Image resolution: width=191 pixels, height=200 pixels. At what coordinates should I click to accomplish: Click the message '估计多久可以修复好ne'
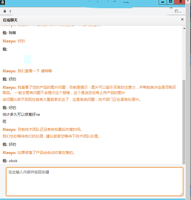pyautogui.click(x=21, y=114)
